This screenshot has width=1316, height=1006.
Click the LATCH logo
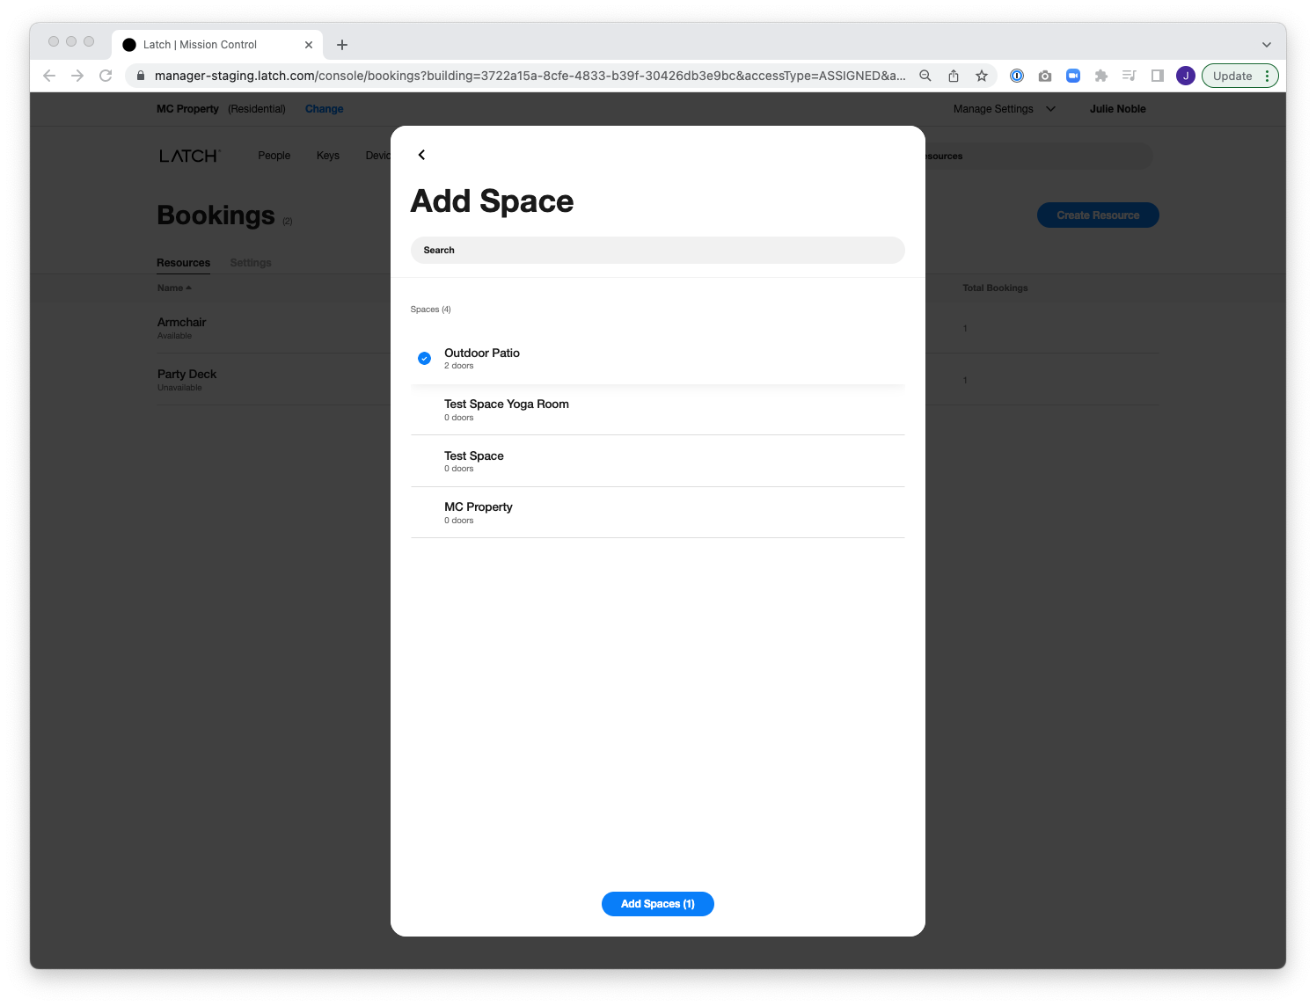click(x=190, y=156)
